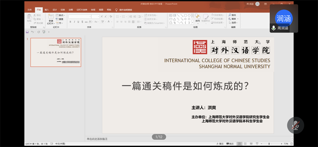Unmute the red-slashed microphone button
This screenshot has height=147, width=318.
[x=295, y=125]
